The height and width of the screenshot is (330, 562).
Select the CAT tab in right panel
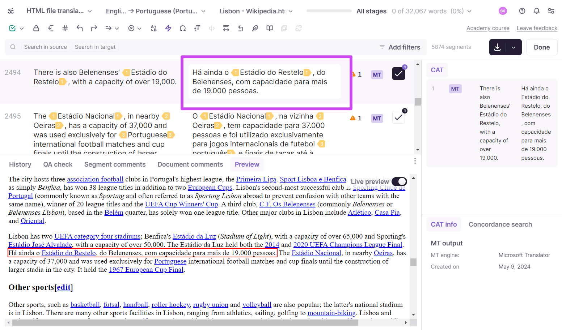[x=437, y=70]
